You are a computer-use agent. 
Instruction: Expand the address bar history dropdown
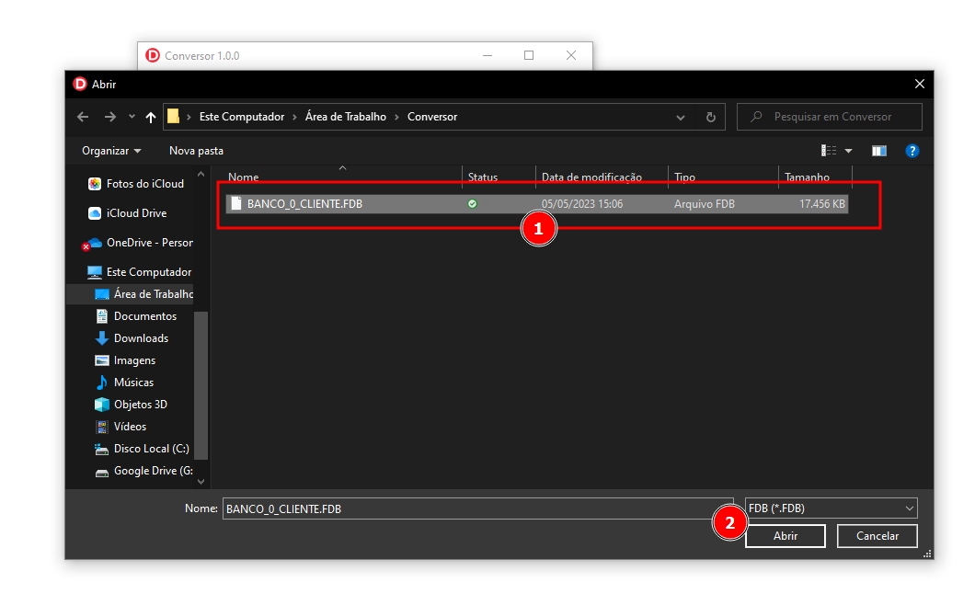[x=681, y=117]
